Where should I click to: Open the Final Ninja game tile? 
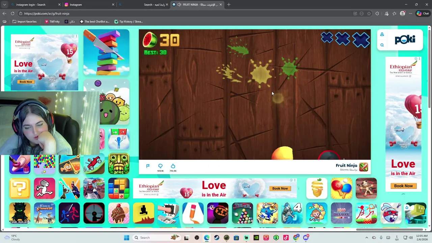click(x=20, y=213)
